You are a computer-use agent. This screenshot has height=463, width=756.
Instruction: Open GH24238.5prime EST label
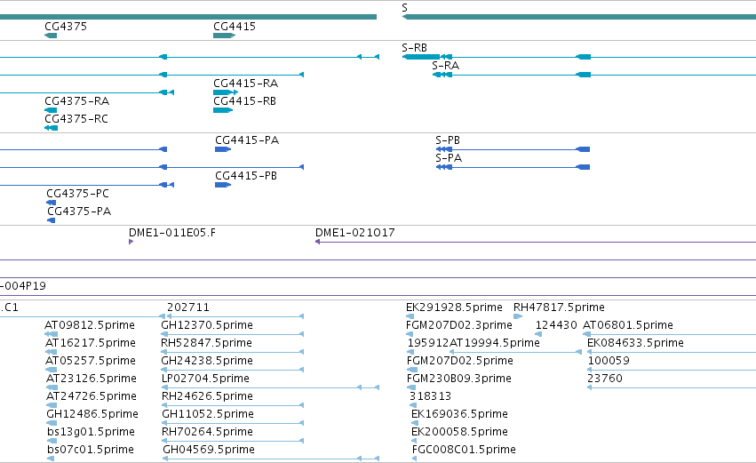(207, 361)
